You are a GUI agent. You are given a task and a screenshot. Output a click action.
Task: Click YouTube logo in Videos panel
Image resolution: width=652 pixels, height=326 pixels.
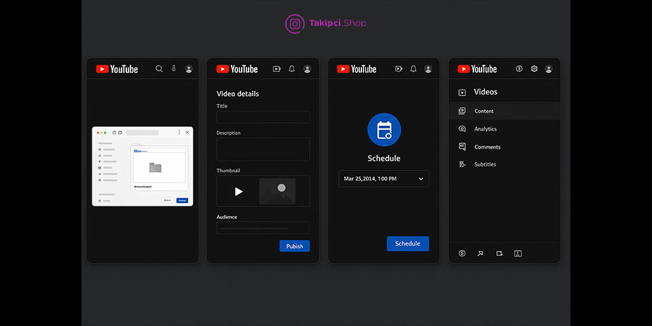point(477,69)
